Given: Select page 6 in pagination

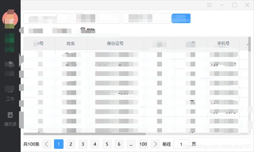Looking at the screenshot, I should click(x=119, y=144).
